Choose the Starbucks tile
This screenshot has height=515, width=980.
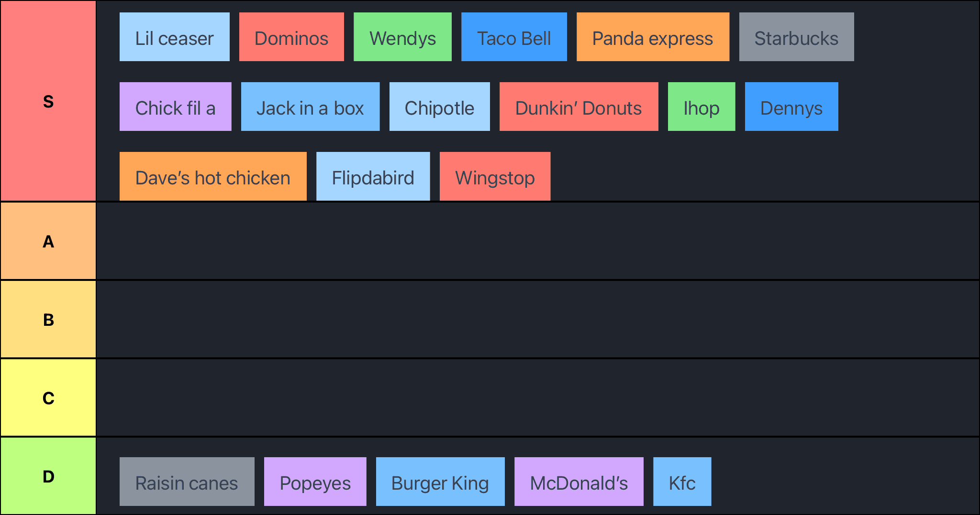click(x=796, y=37)
